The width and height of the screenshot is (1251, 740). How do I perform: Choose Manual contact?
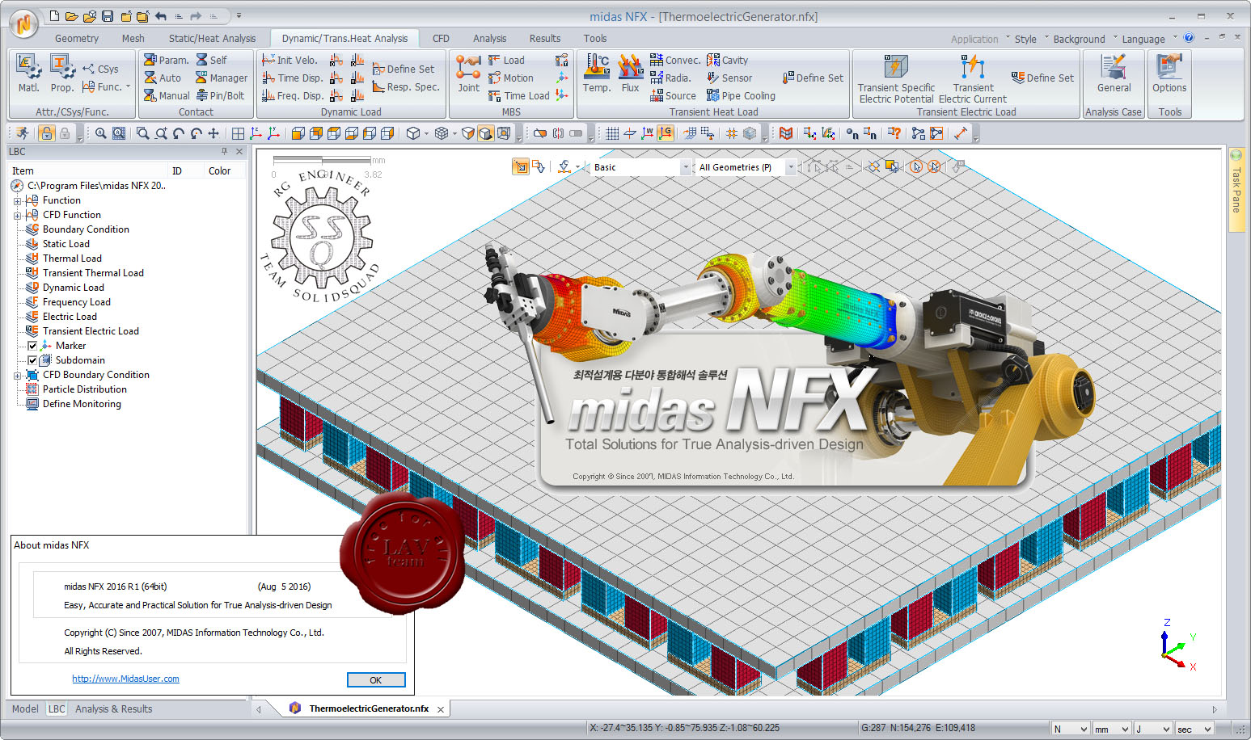click(x=167, y=95)
